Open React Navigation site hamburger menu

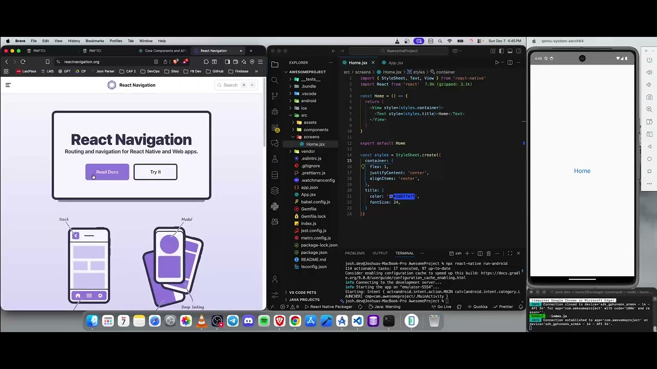pyautogui.click(x=8, y=85)
